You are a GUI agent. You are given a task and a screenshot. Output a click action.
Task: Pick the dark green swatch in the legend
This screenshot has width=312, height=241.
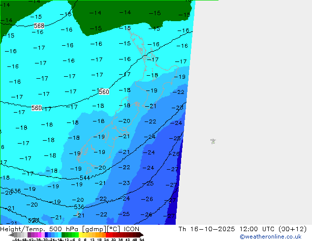63,235
